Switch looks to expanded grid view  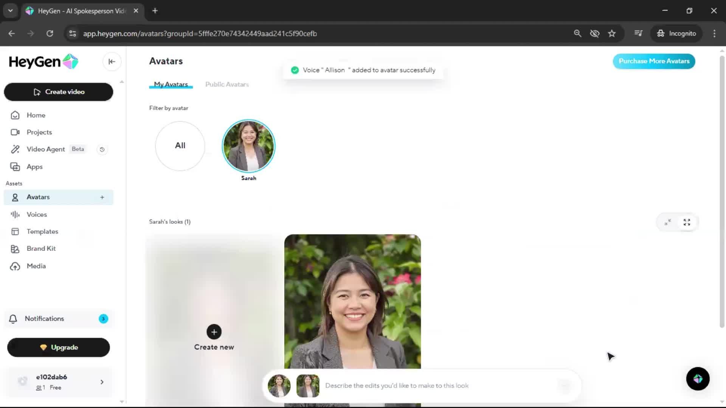pos(687,222)
